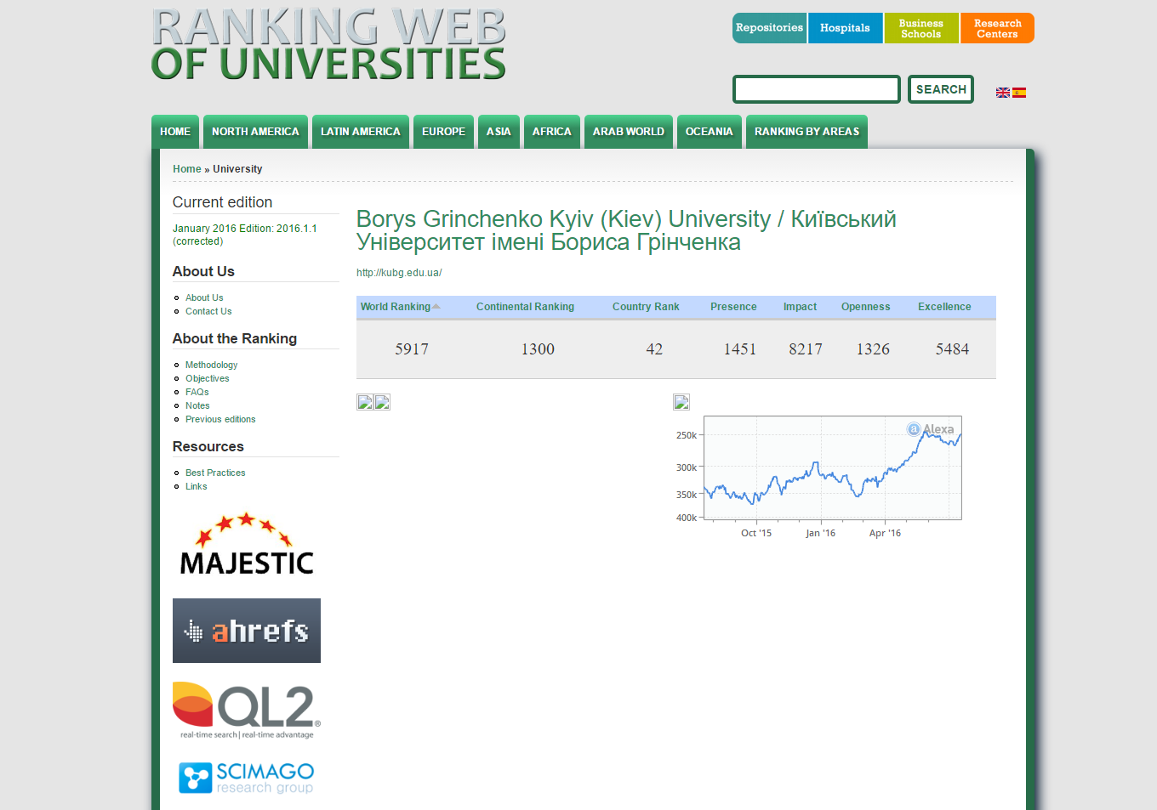Click the Scimago research group logo
Viewport: 1157px width, 810px height.
pyautogui.click(x=247, y=778)
